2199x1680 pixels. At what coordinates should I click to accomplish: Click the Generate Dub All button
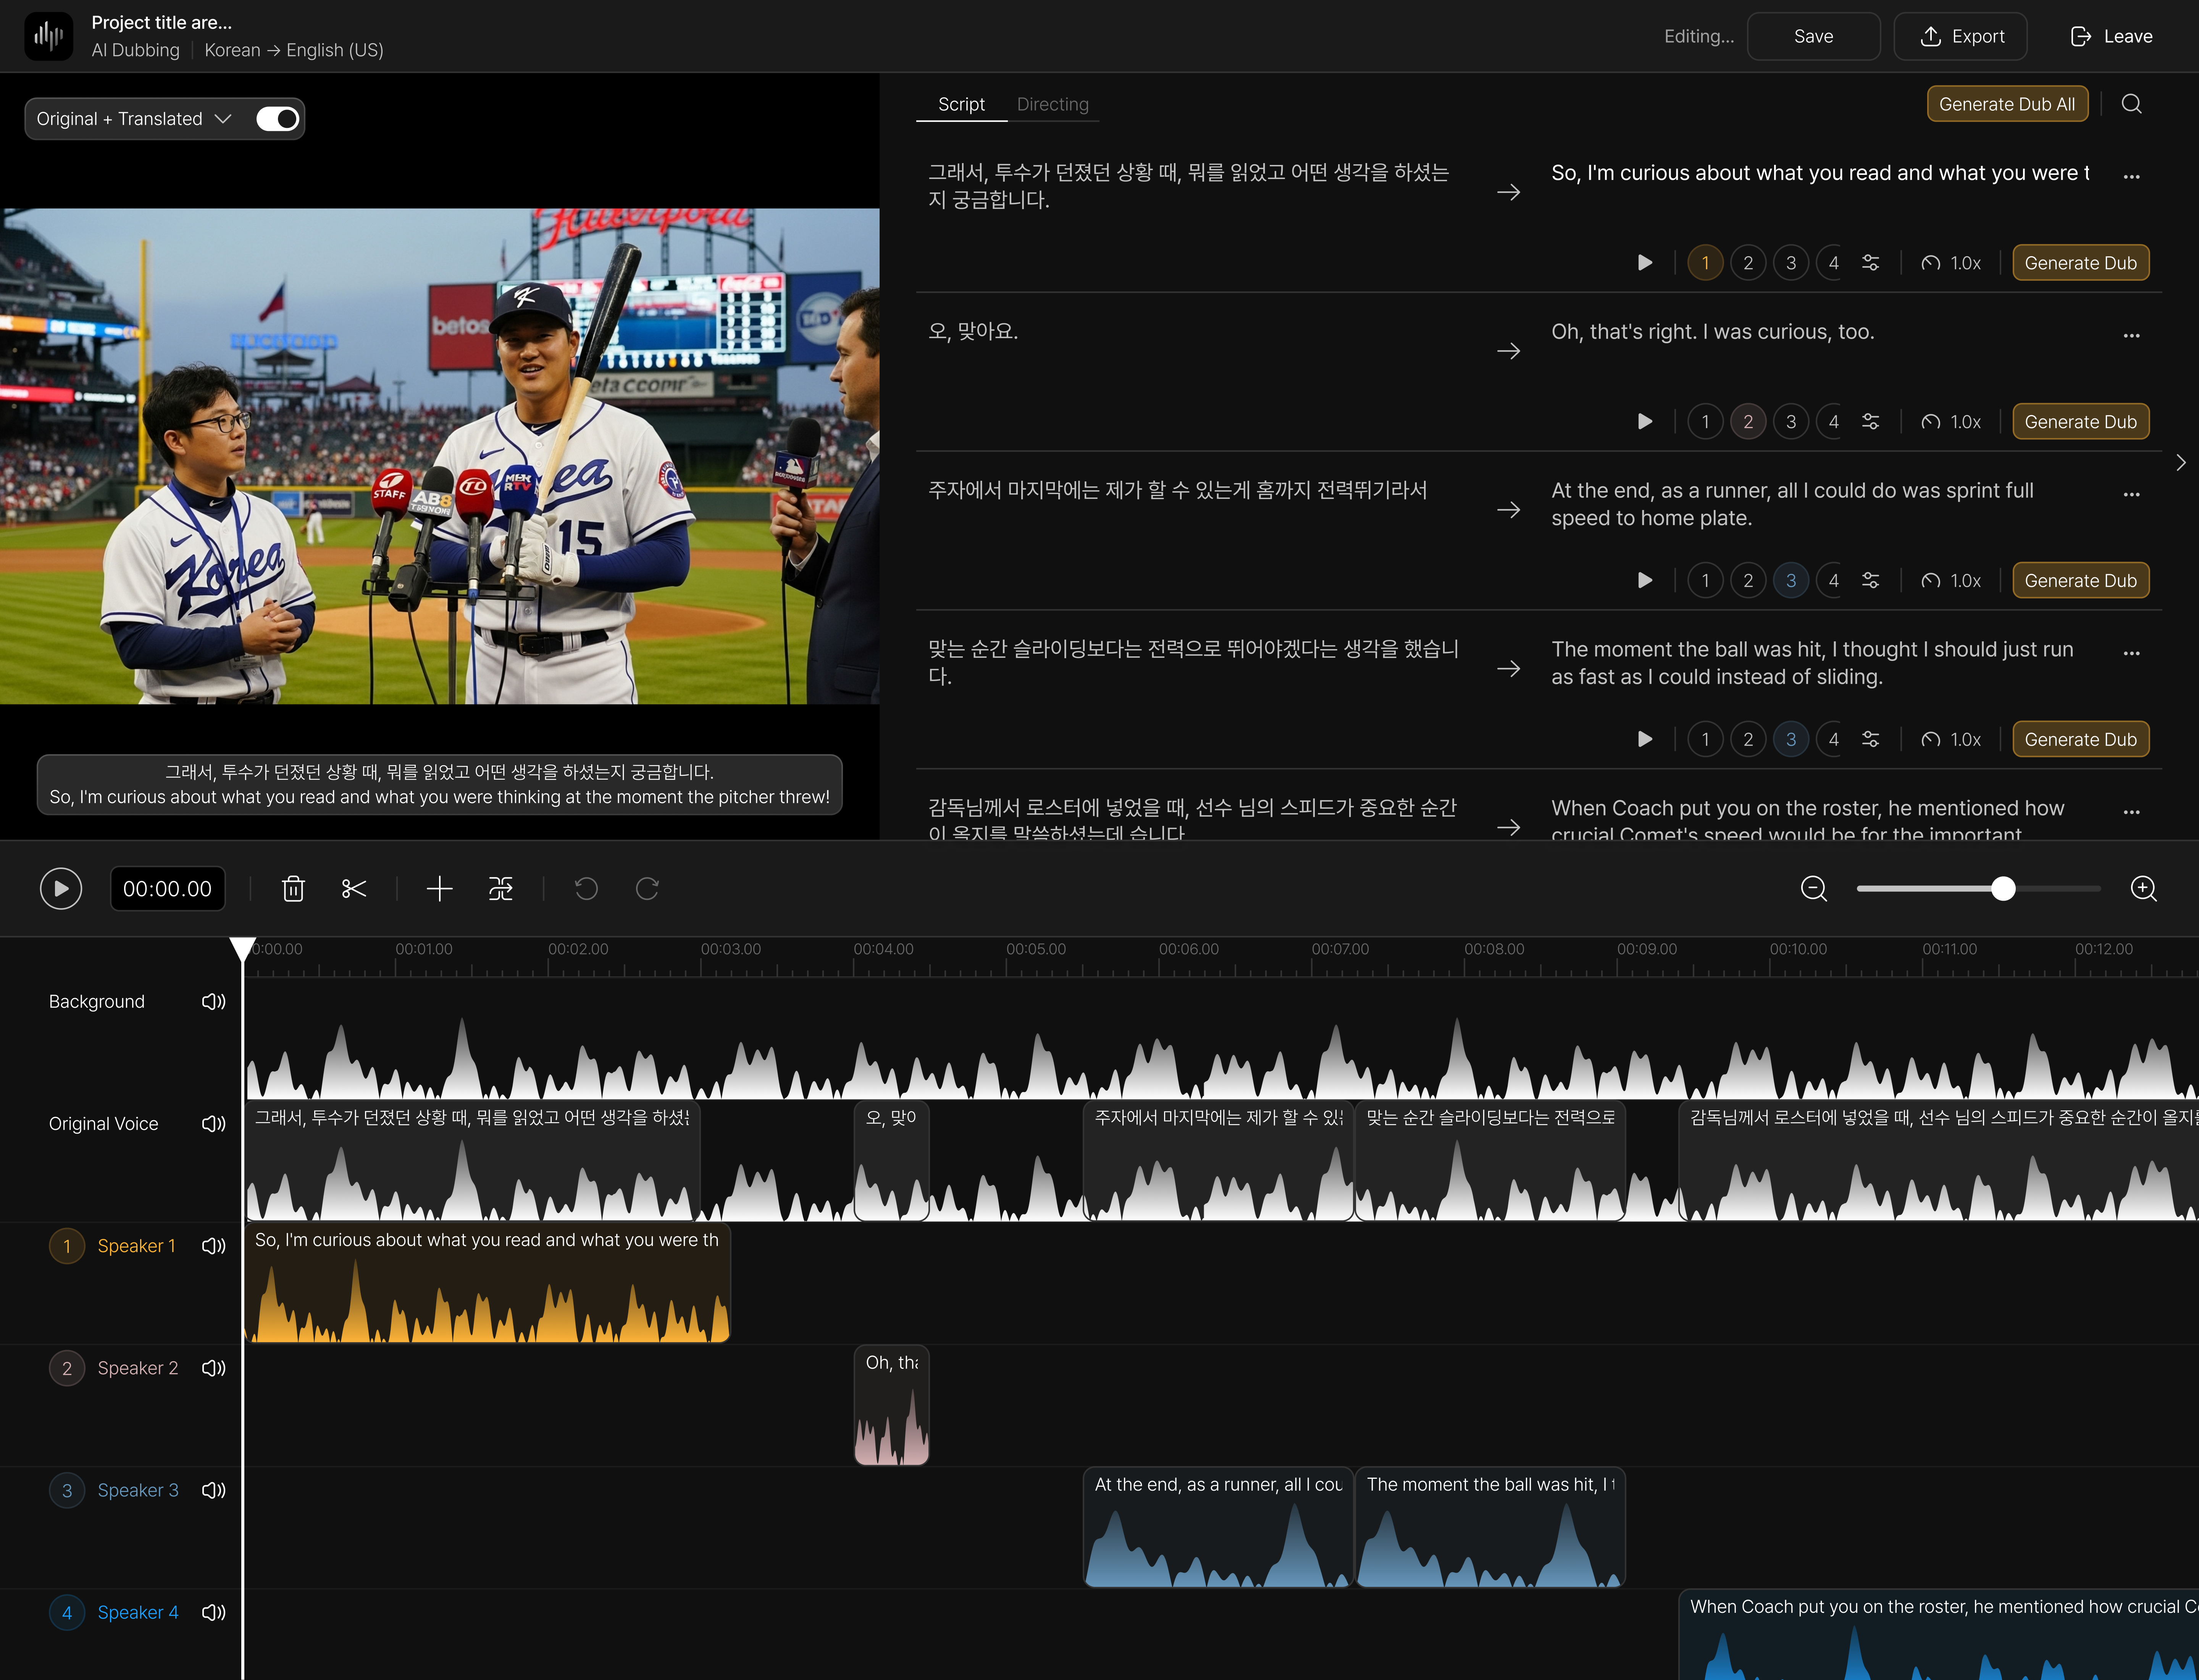pyautogui.click(x=2007, y=103)
